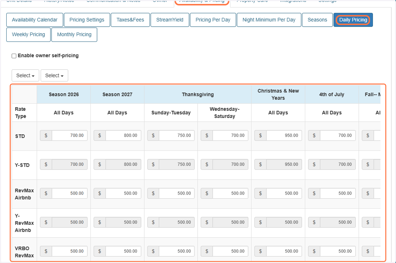Click Y-STD Christmas & New Years rate field
The width and height of the screenshot is (396, 263).
284,164
